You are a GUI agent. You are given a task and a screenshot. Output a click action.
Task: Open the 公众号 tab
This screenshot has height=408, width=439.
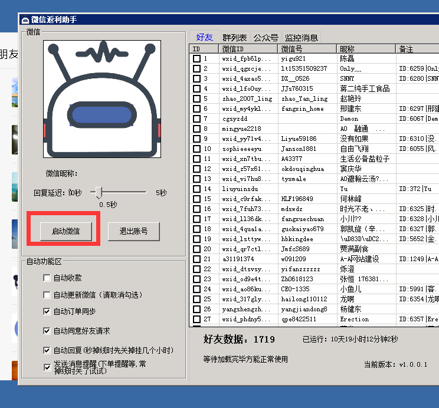click(x=266, y=38)
